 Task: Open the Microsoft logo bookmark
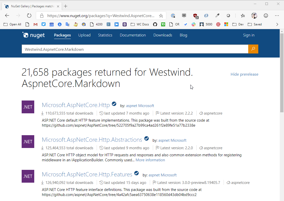click(226, 24)
